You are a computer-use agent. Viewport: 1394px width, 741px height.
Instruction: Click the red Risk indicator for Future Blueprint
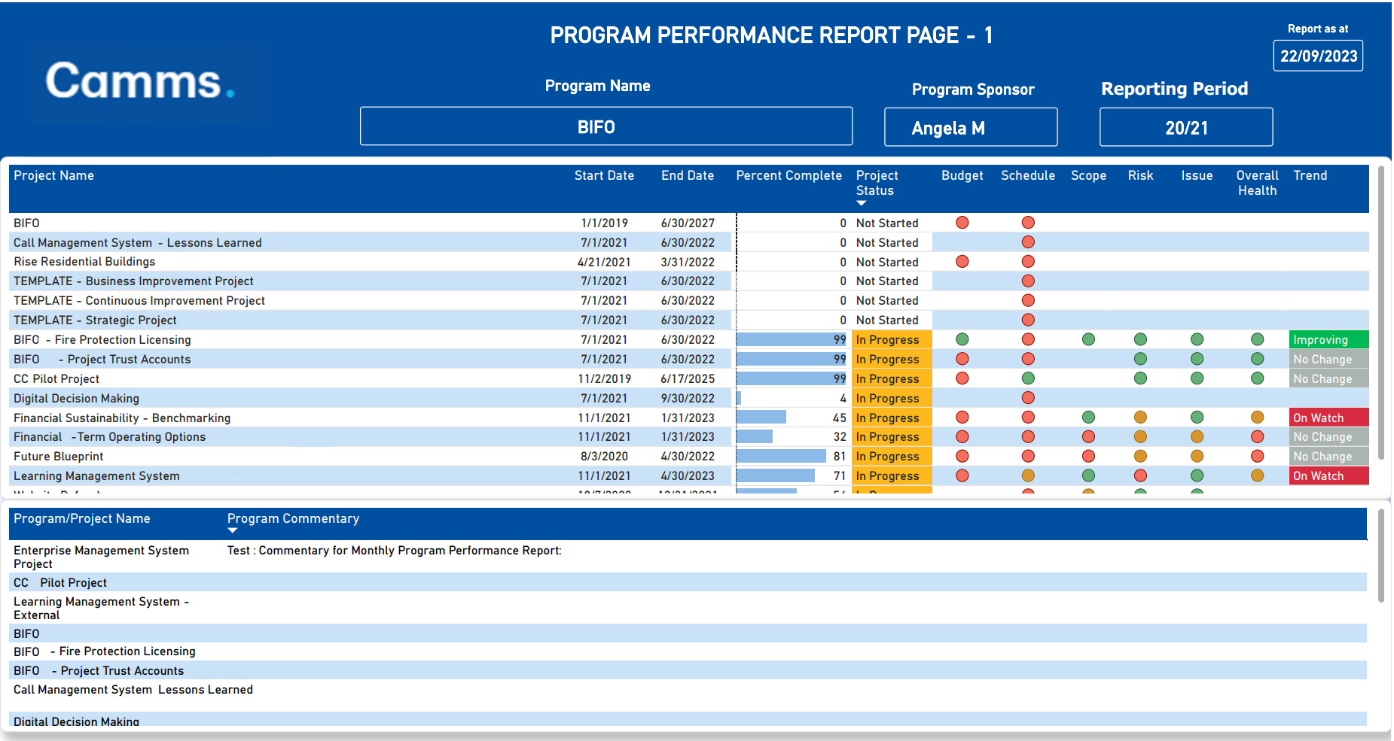point(1140,456)
